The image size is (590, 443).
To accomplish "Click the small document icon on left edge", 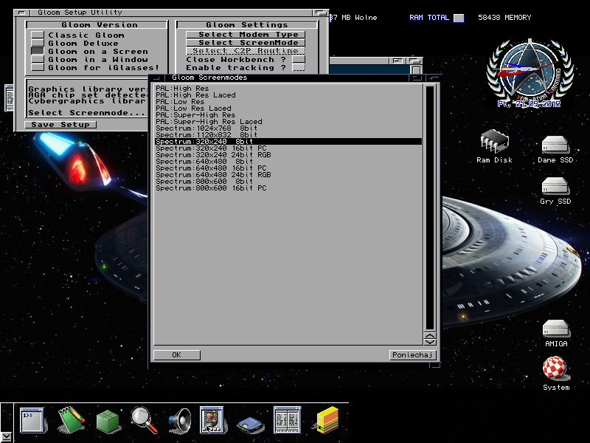I will tap(9, 98).
